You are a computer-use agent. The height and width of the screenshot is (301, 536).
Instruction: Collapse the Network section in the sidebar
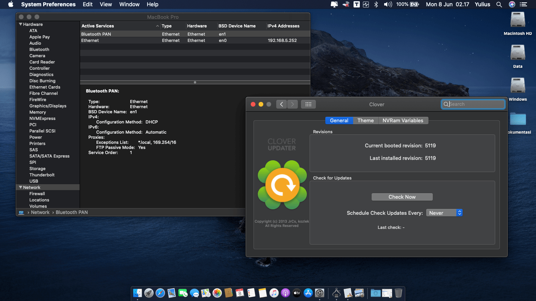pyautogui.click(x=21, y=187)
